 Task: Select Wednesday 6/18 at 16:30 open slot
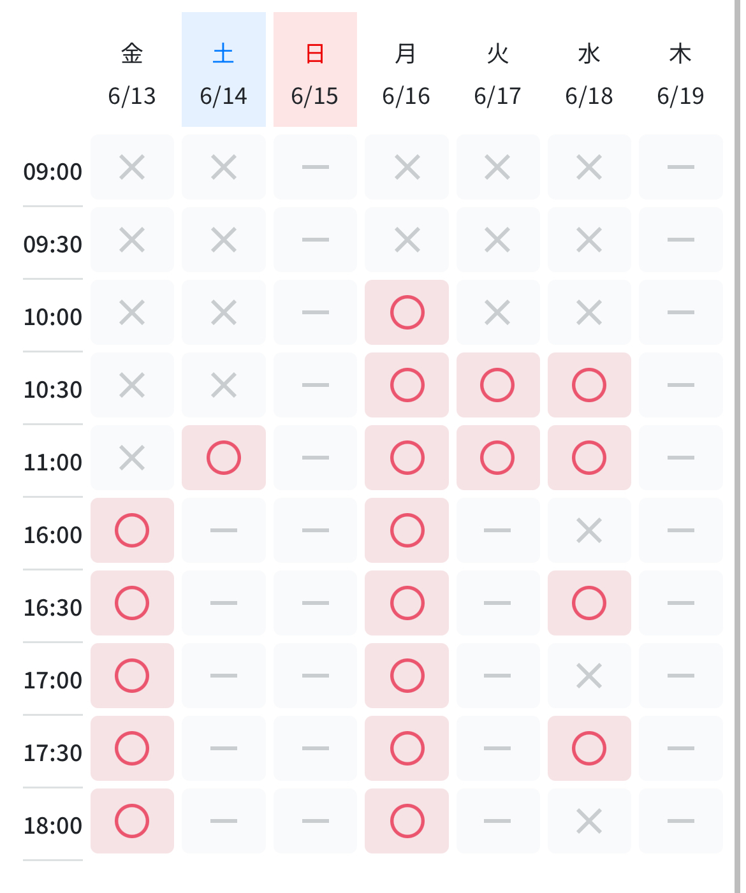click(x=589, y=603)
